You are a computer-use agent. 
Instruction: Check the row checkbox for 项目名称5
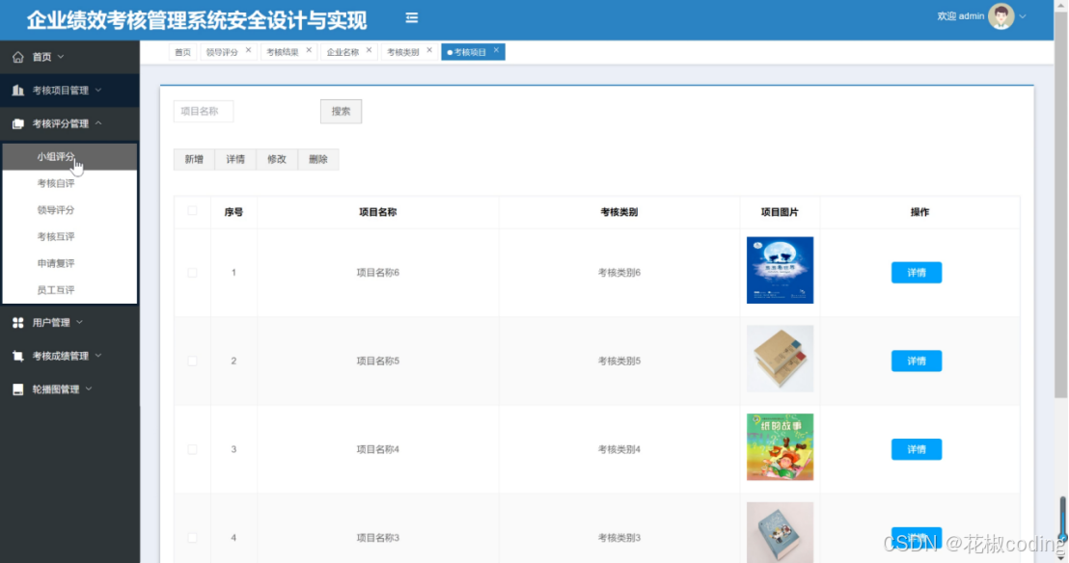coord(192,360)
